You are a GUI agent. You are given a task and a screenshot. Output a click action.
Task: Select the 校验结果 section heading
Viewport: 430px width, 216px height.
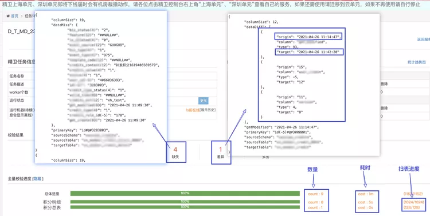[15, 135]
